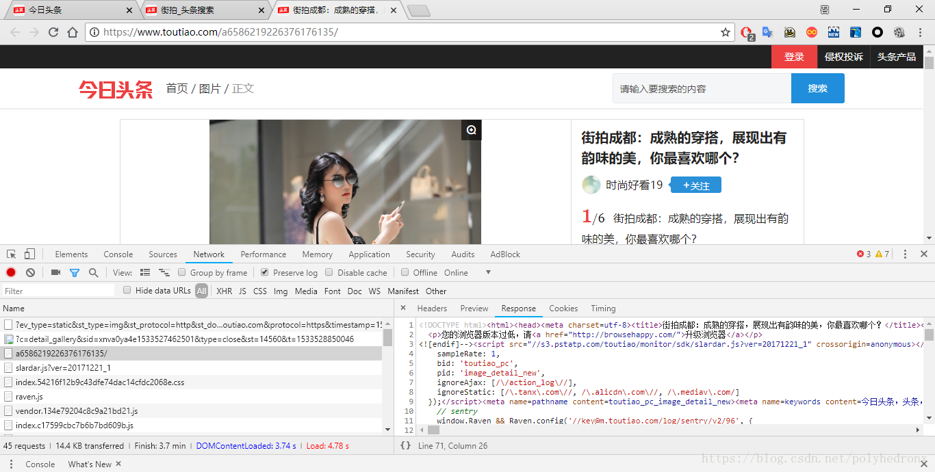
Task: Show the Preview tab of request
Action: 474,309
